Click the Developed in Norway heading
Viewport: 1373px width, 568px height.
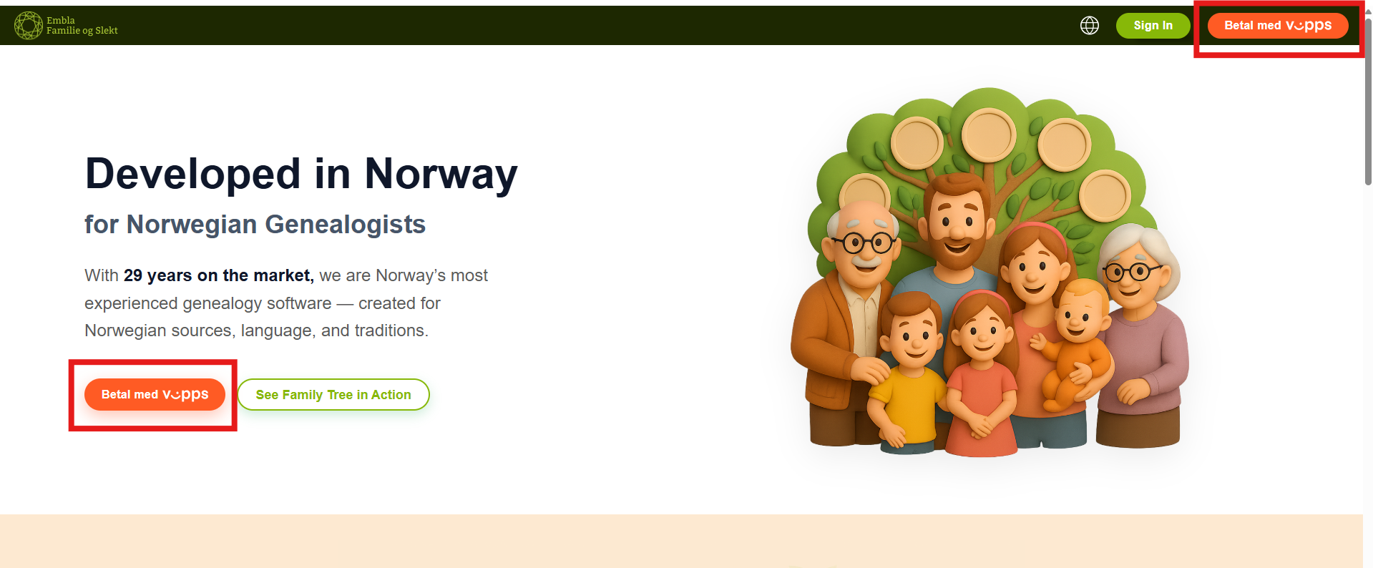click(x=301, y=174)
